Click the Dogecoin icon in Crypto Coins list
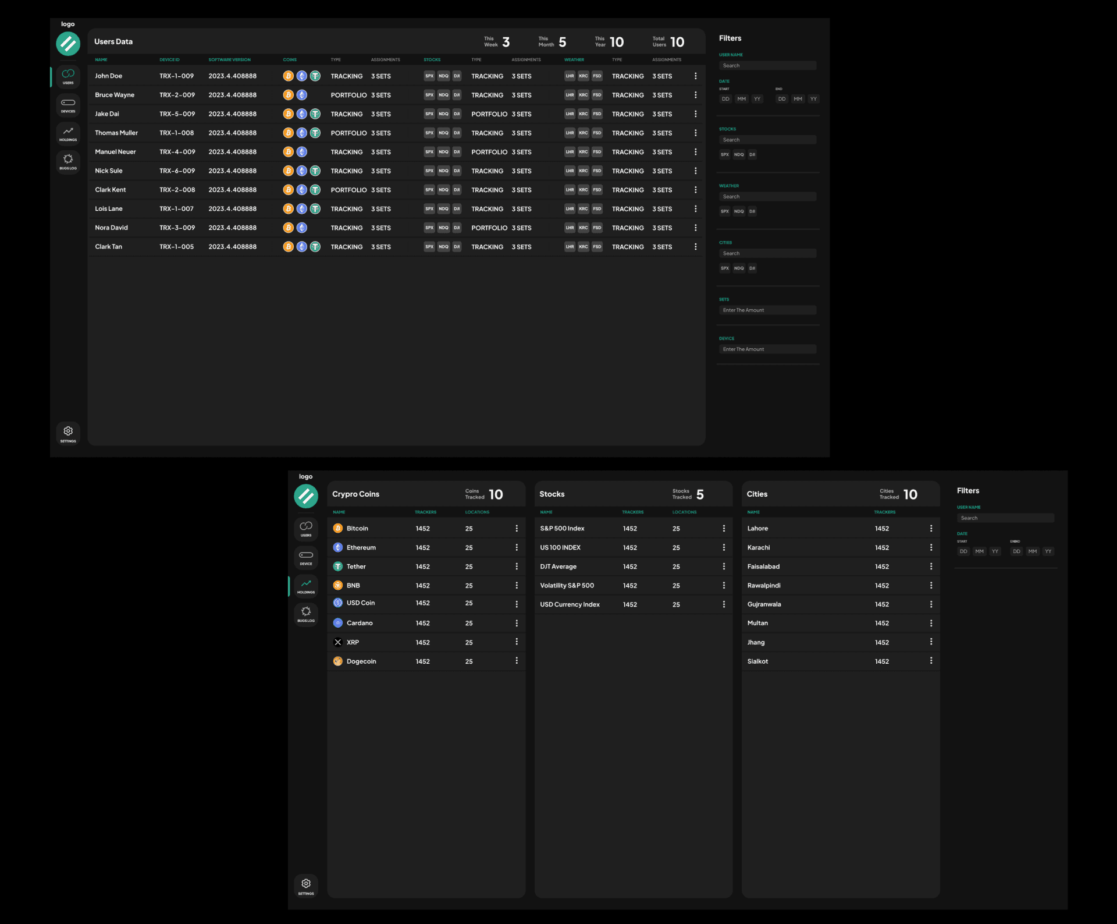 pos(338,661)
